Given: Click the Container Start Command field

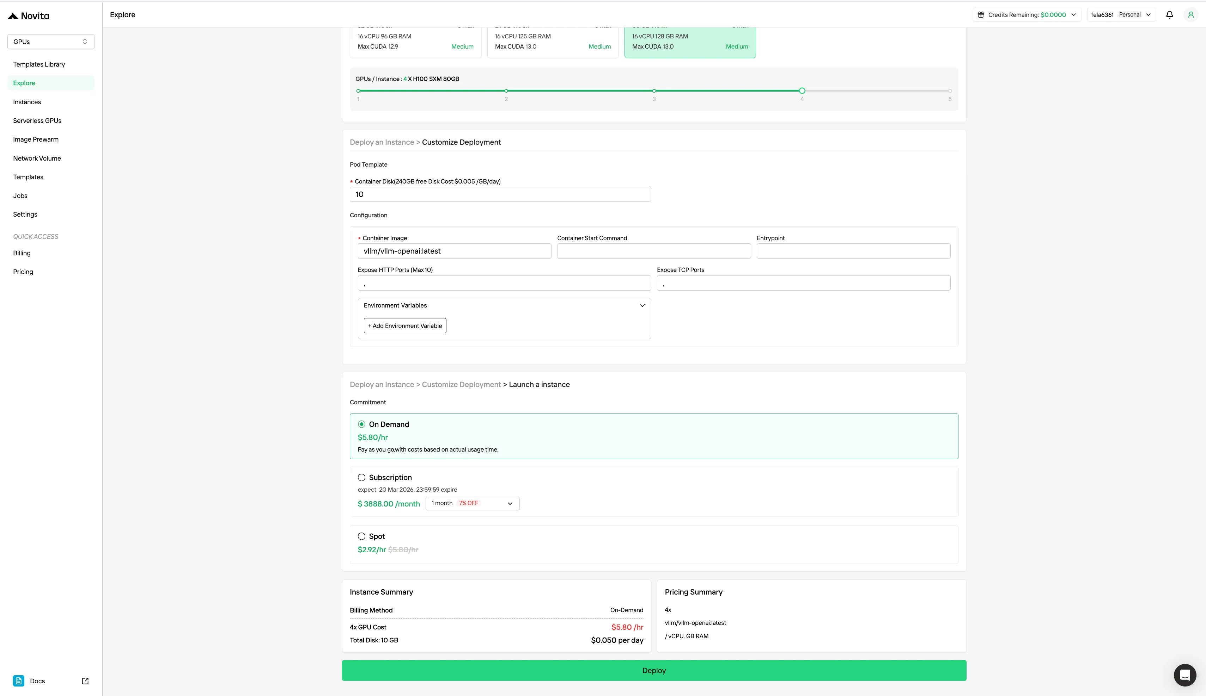Looking at the screenshot, I should click(x=654, y=251).
